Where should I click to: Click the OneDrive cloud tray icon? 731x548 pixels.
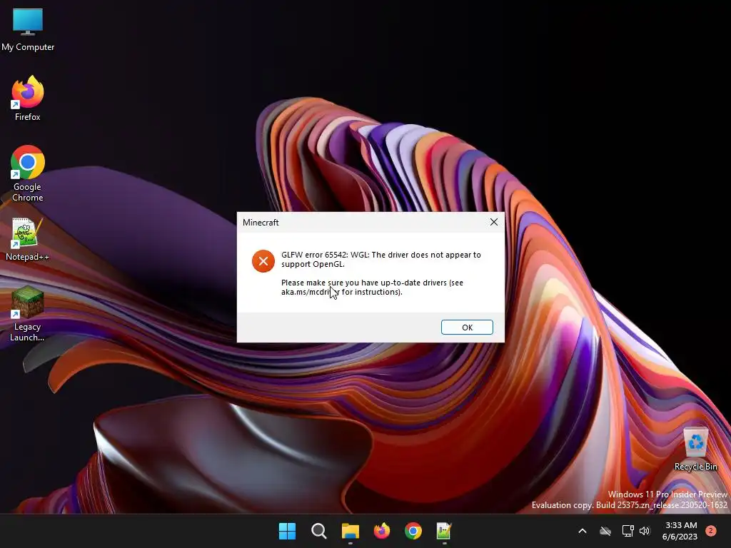(605, 531)
